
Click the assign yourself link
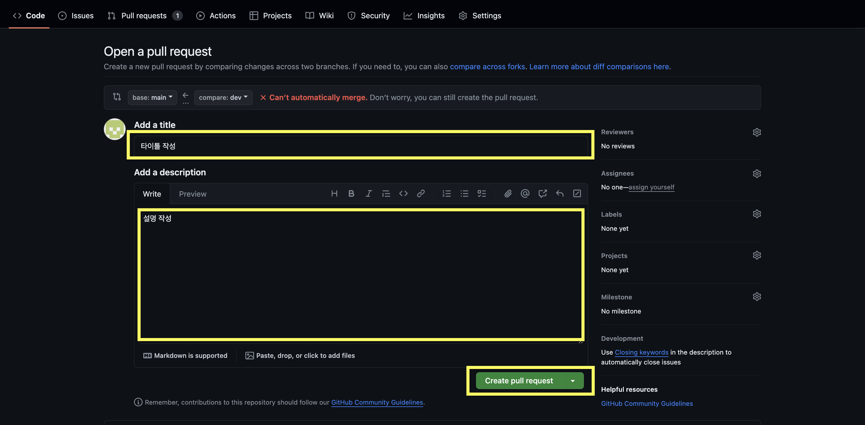(x=651, y=187)
